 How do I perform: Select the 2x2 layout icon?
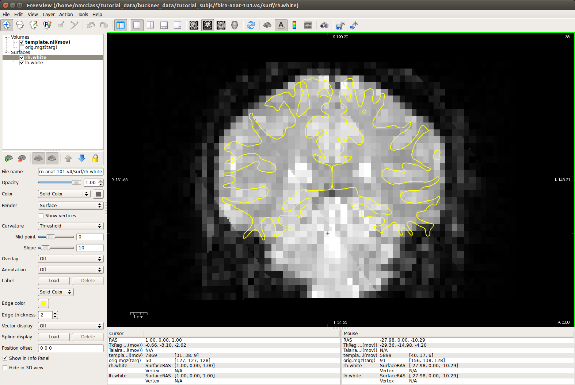(150, 25)
